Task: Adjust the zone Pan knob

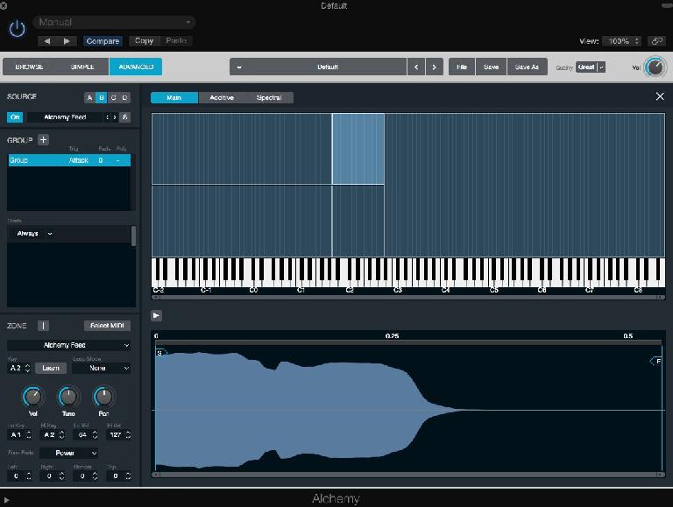Action: point(103,397)
